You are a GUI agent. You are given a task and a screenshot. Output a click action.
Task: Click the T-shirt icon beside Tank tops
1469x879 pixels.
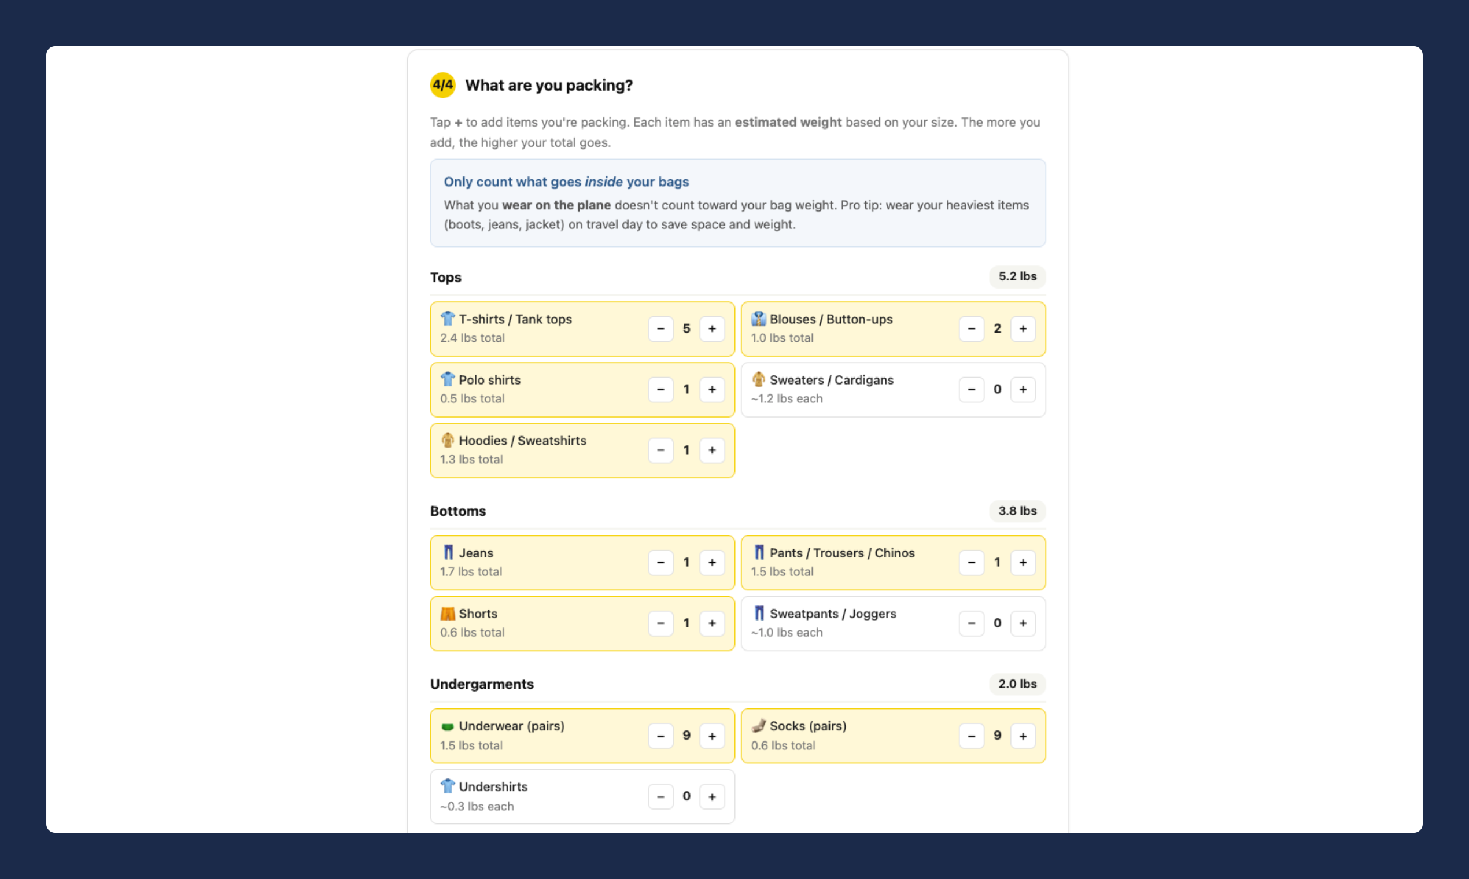pyautogui.click(x=448, y=319)
